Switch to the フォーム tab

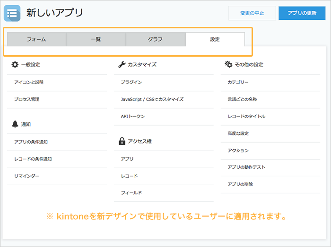[x=36, y=40]
